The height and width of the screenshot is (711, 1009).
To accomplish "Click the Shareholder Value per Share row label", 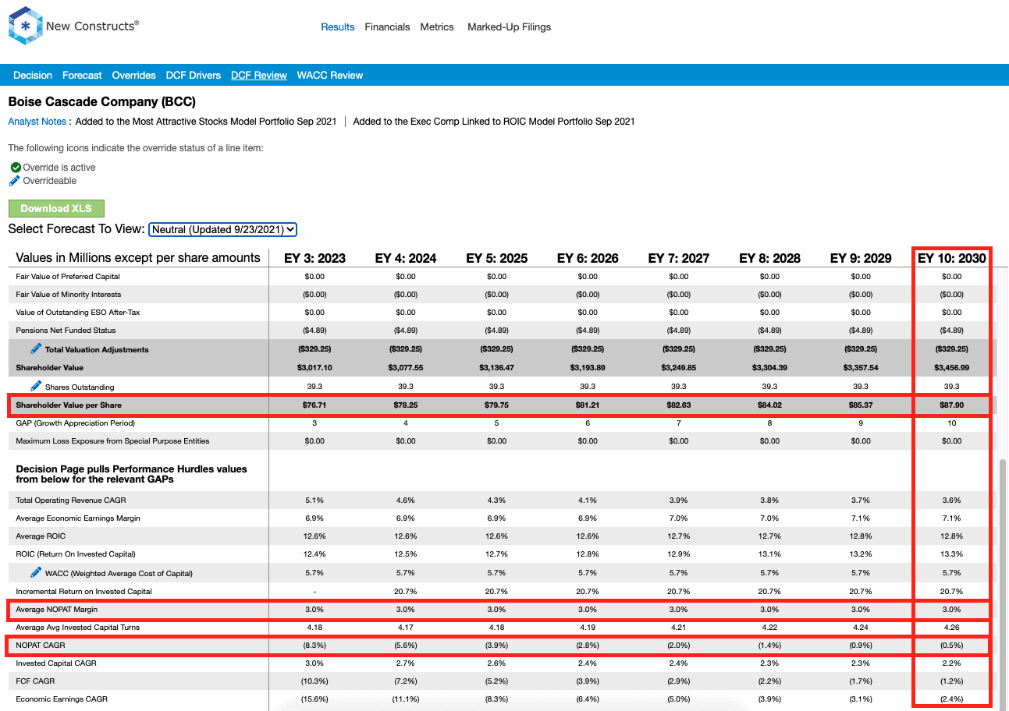I will click(x=69, y=405).
